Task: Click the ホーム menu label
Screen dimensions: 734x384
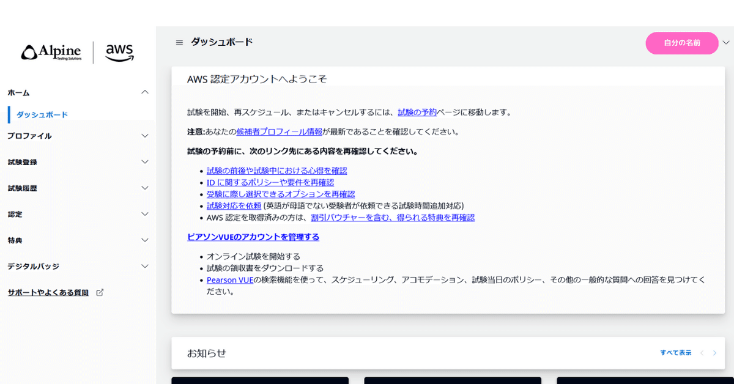Action: coord(18,92)
